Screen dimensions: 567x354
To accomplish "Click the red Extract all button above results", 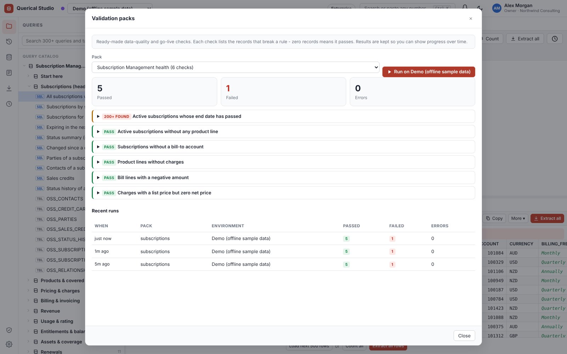I will pyautogui.click(x=547, y=218).
